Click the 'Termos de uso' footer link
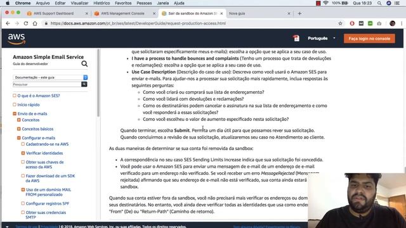This screenshot has width=406, height=228. pyautogui.click(x=27, y=227)
